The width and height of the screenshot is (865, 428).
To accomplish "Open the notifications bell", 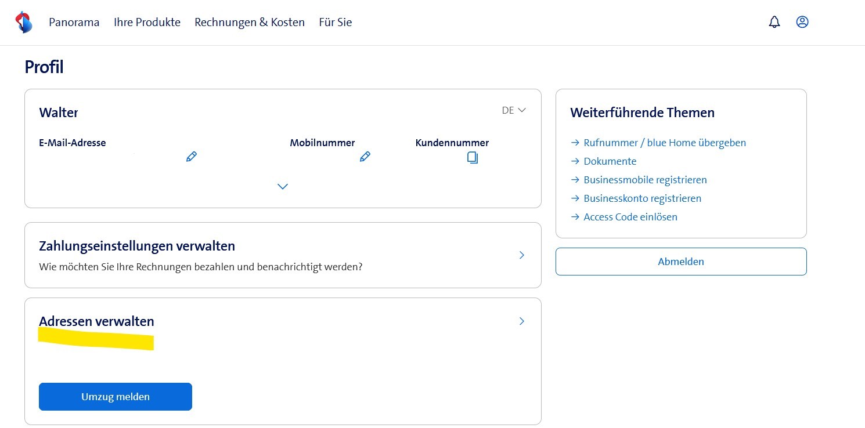I will pos(774,22).
